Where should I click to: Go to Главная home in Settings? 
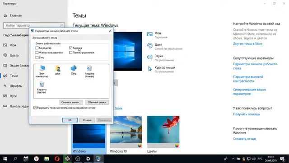coord(13,15)
